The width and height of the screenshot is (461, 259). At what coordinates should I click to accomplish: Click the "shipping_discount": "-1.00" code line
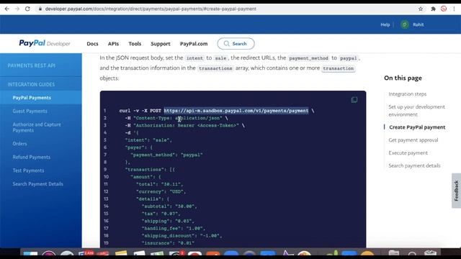(x=182, y=235)
